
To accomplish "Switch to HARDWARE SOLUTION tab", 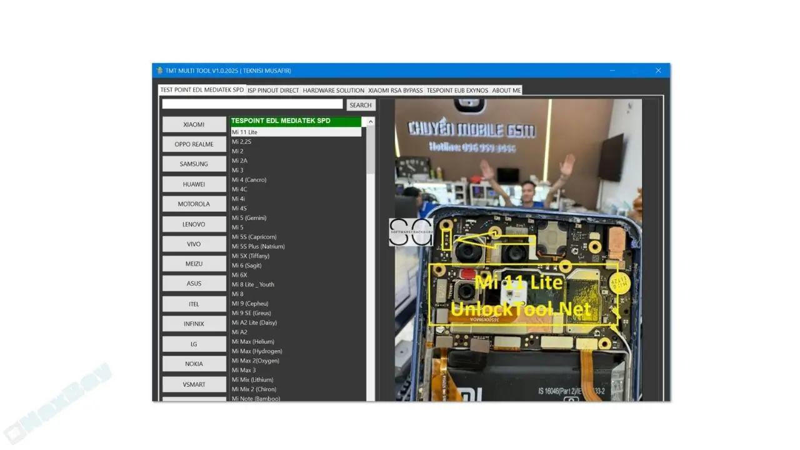I will tap(333, 91).
